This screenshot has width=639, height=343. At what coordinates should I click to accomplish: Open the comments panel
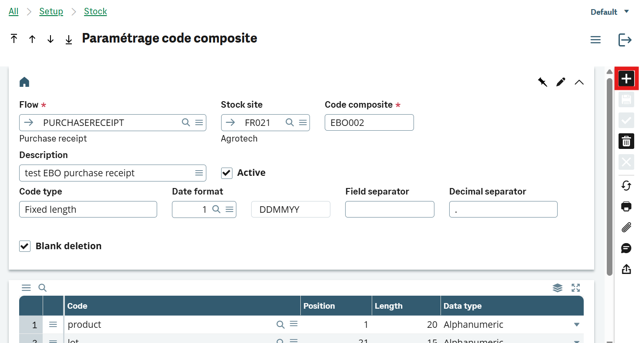coord(626,248)
